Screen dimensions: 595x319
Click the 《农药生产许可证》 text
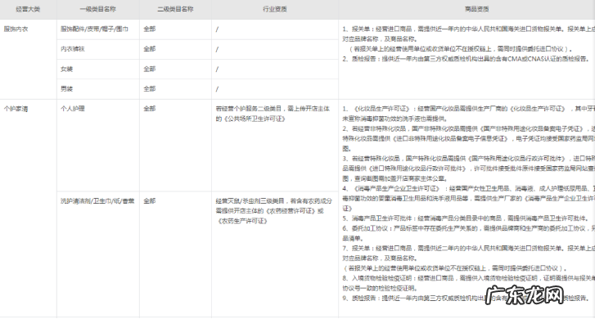coord(242,221)
